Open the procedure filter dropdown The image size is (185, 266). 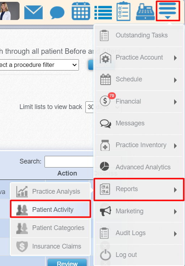tap(39, 65)
